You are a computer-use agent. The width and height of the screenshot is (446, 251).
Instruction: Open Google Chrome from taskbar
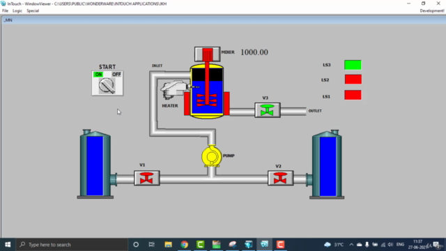coord(184,245)
